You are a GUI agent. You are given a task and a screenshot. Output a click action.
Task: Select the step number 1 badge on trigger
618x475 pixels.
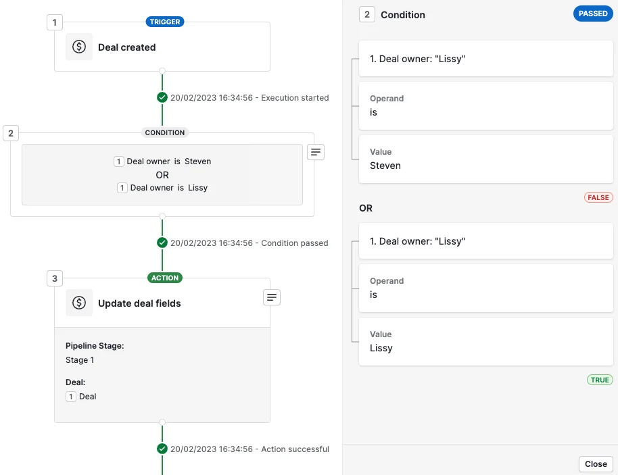tap(55, 22)
